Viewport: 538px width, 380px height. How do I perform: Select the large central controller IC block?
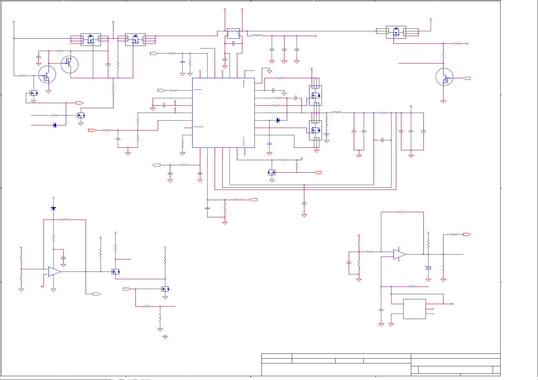click(223, 113)
